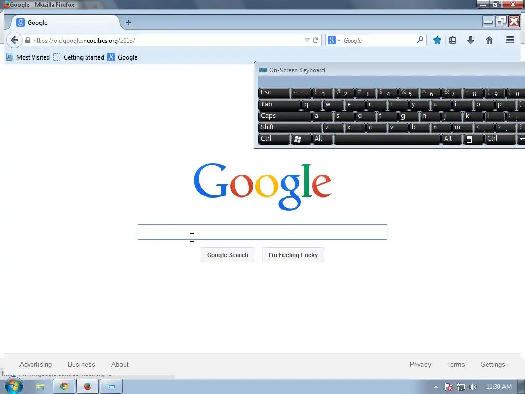
Task: Show hidden tray icons arrow
Action: [436, 387]
